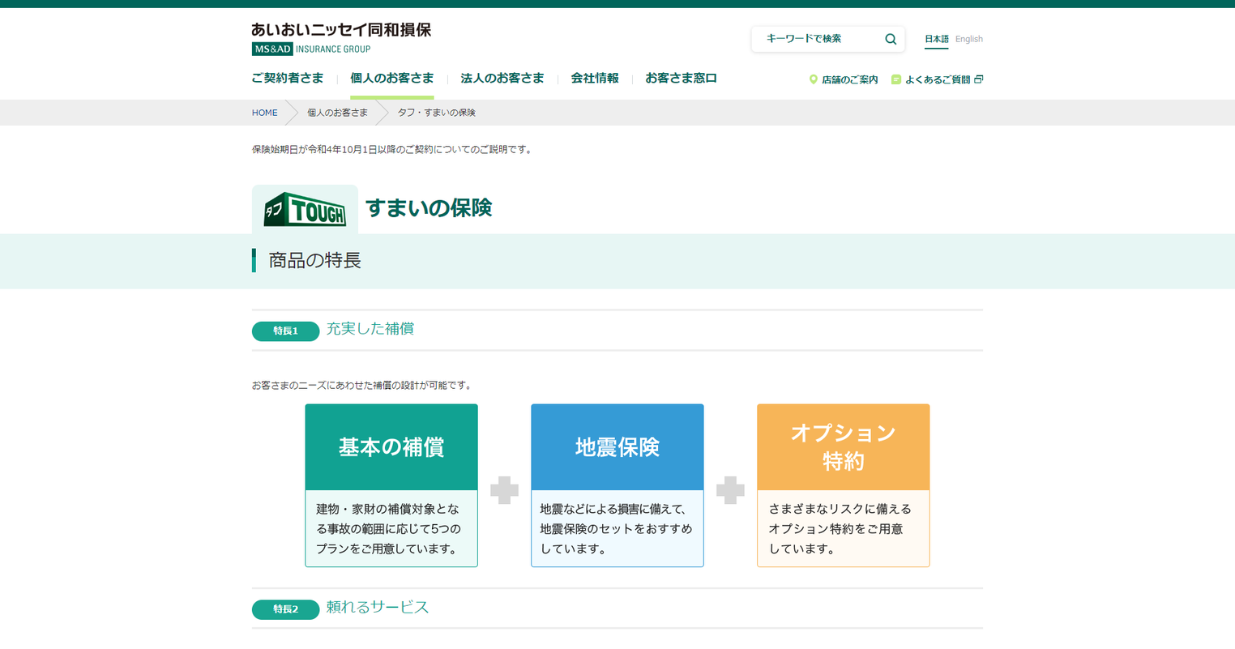
Task: Click タフ・すまいの保険 breadcrumb text
Action: click(436, 113)
